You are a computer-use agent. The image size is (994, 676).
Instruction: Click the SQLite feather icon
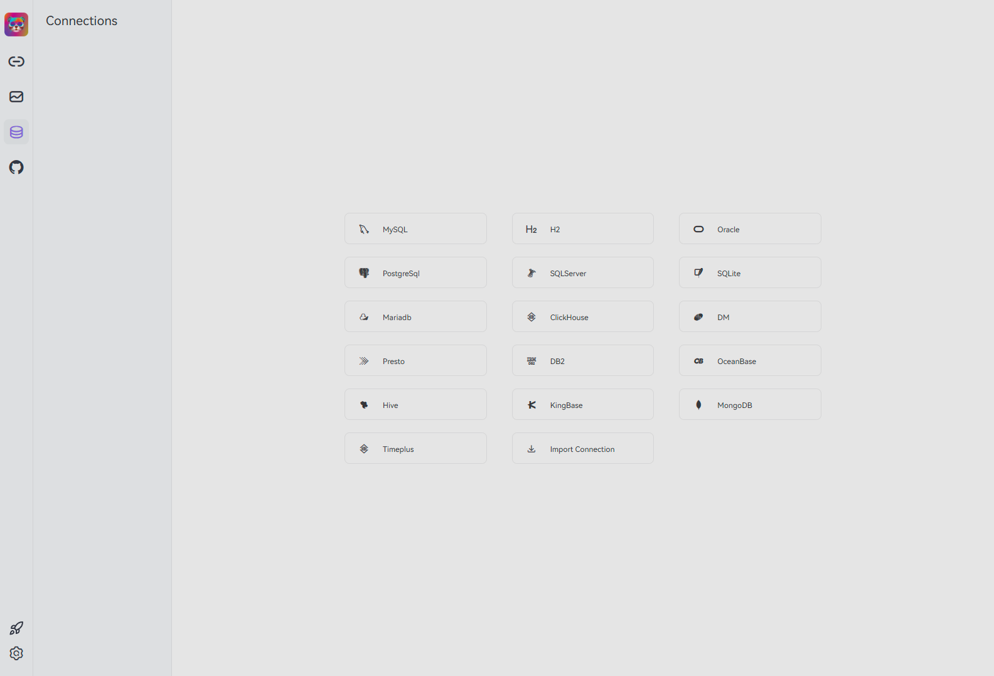[698, 273]
